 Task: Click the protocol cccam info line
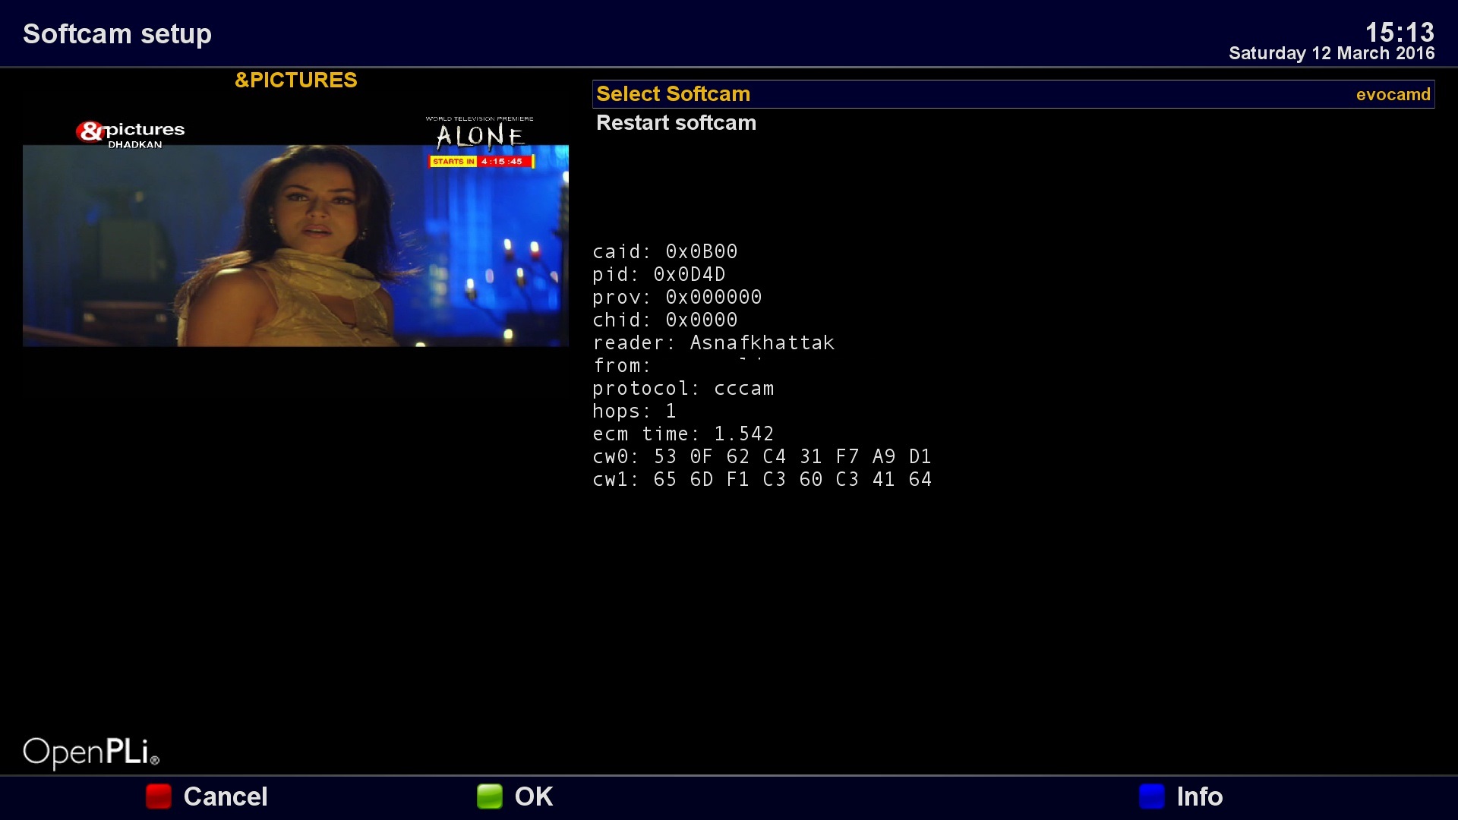tap(683, 389)
